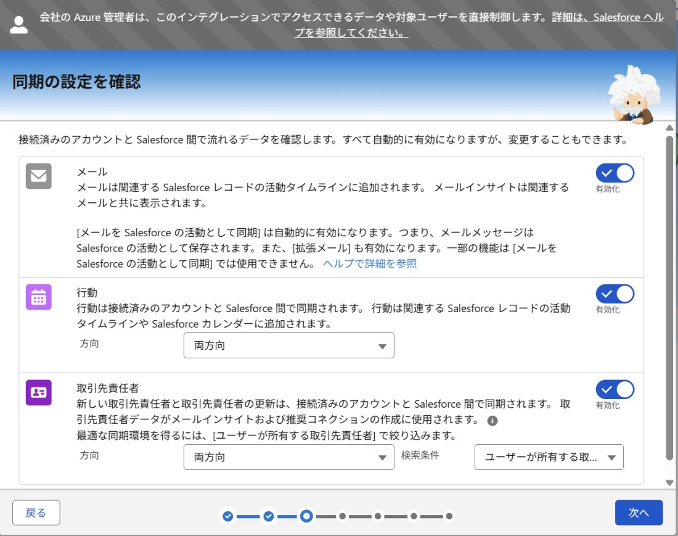Click the Einstein mascot image
The image size is (678, 536).
pos(634,94)
